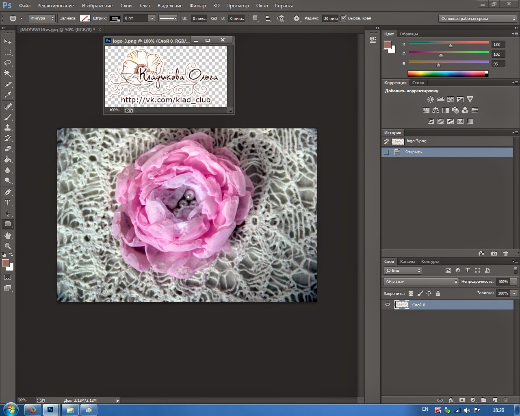Delete layer using the trash icon
Viewport: 520px width, 416px height.
pos(505,400)
